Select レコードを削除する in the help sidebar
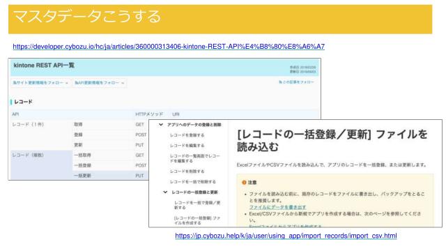Viewport: 446px width, 251px height. [x=187, y=172]
